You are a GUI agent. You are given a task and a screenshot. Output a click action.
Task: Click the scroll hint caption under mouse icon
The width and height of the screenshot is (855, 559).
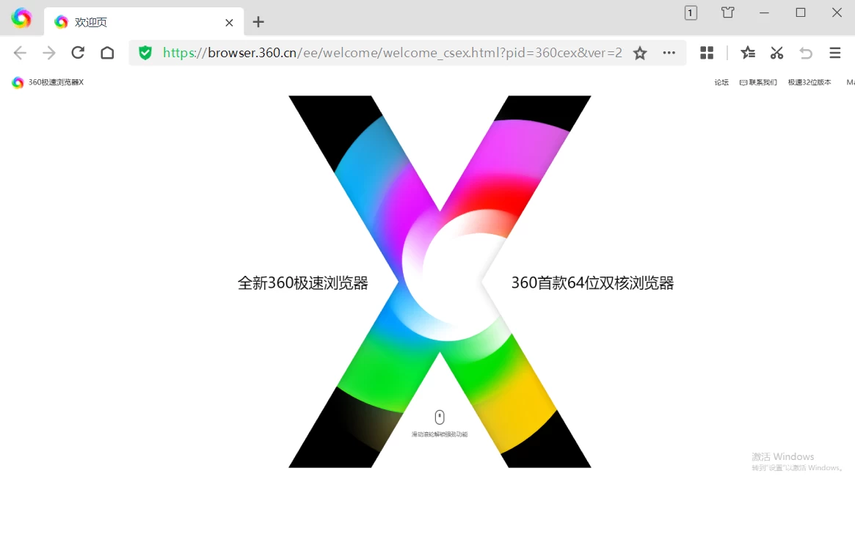[440, 434]
